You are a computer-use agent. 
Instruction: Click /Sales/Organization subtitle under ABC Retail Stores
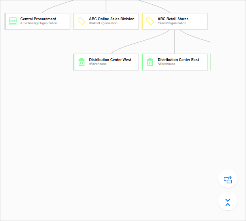coord(172,23)
